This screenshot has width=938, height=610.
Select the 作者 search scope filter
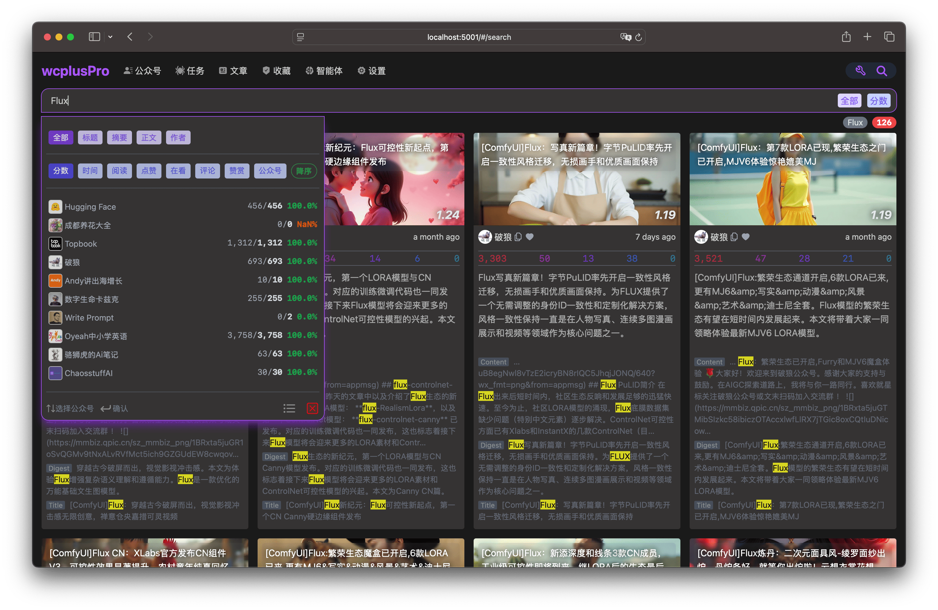(178, 137)
